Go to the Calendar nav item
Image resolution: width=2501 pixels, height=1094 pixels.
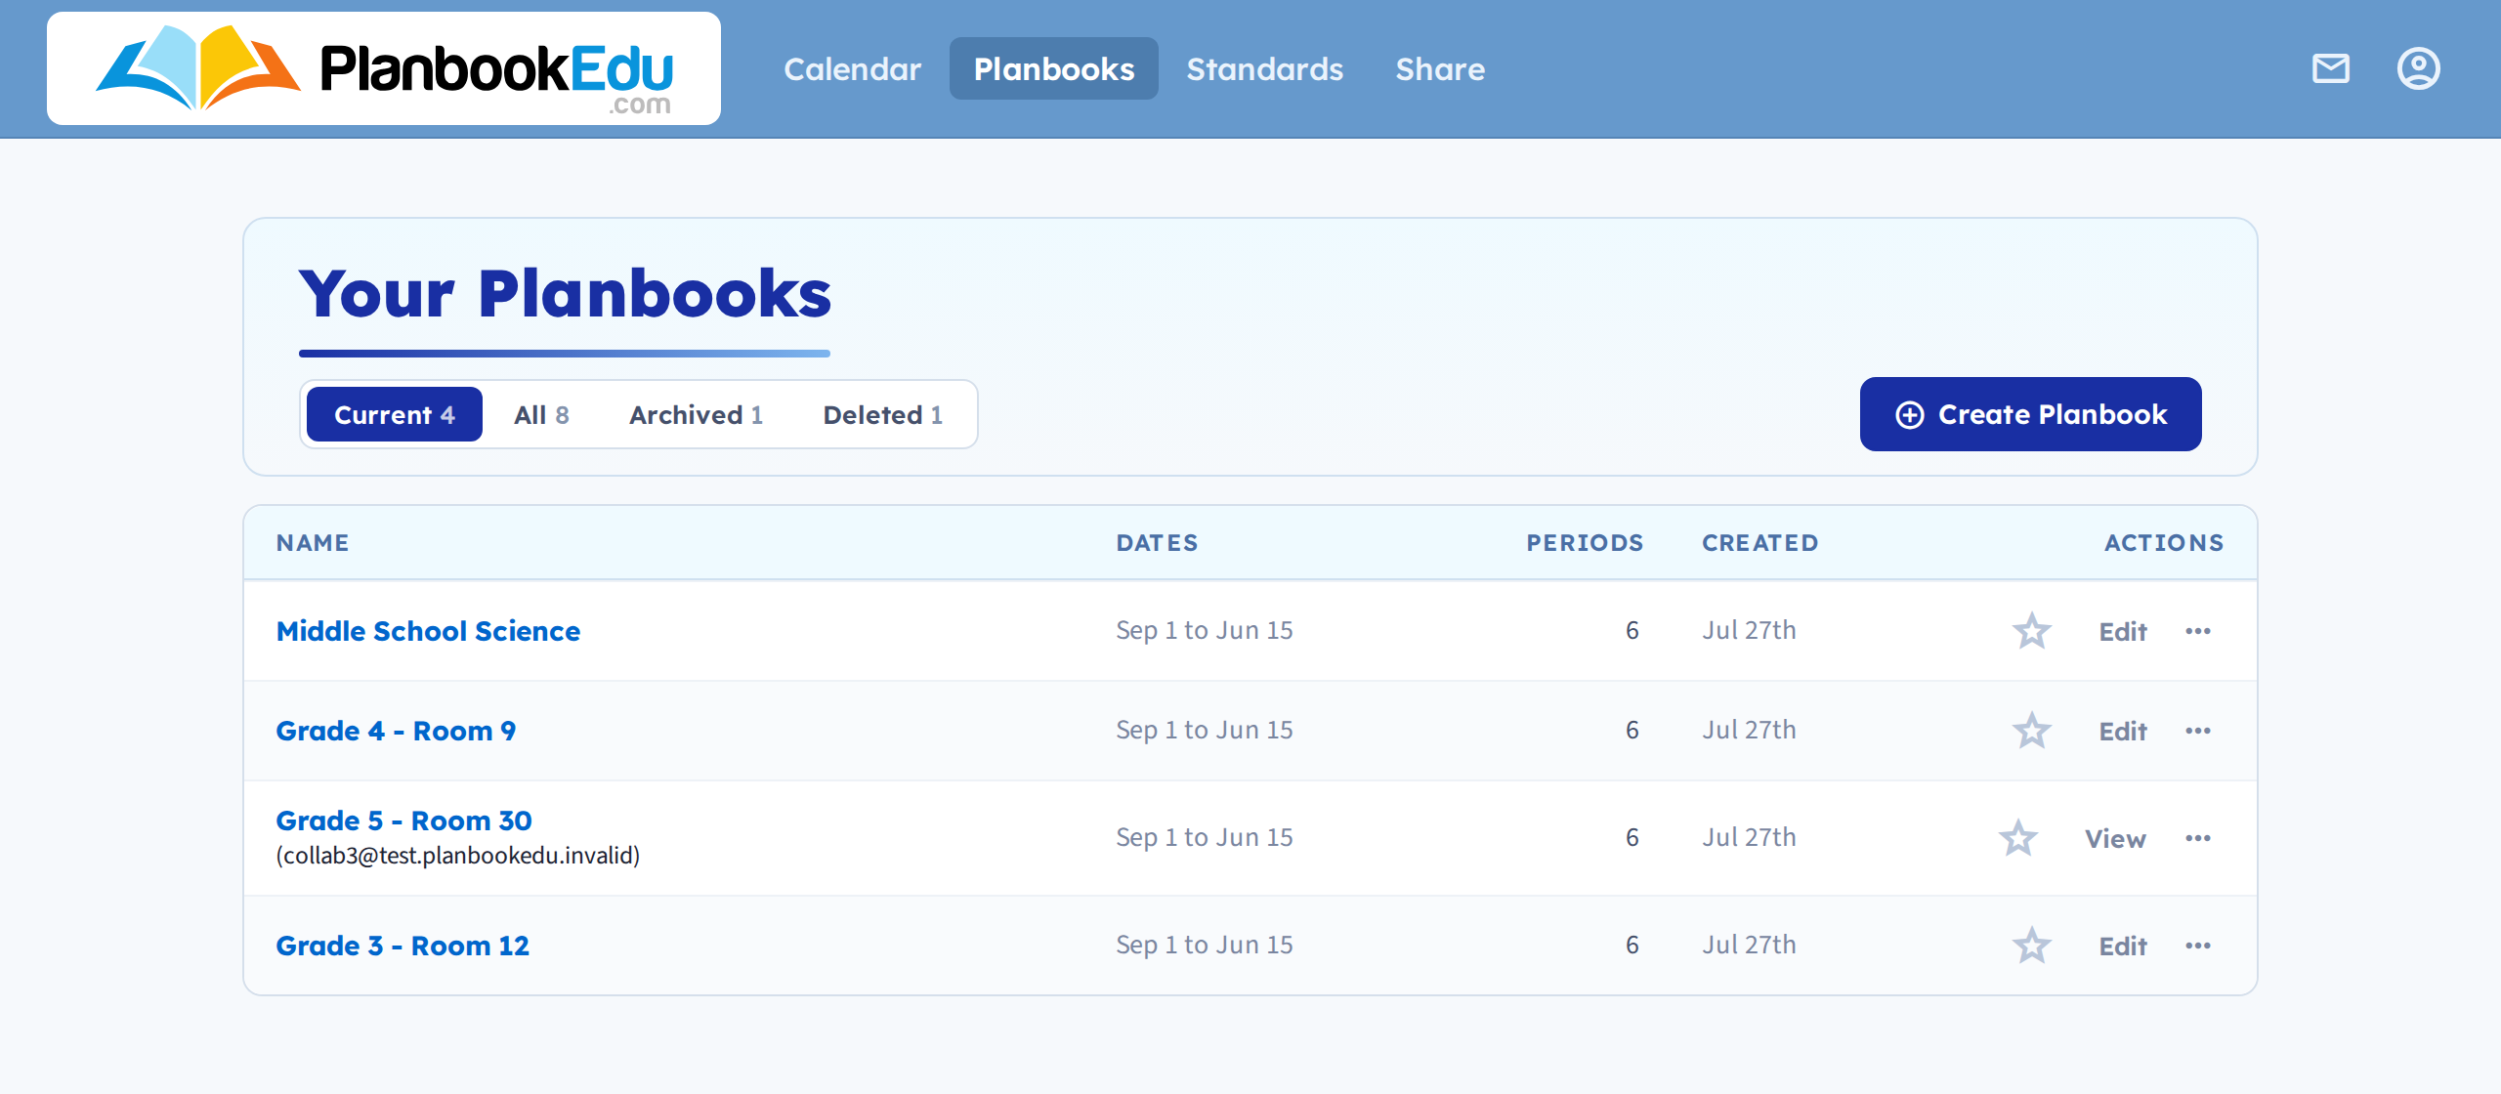[x=852, y=68]
